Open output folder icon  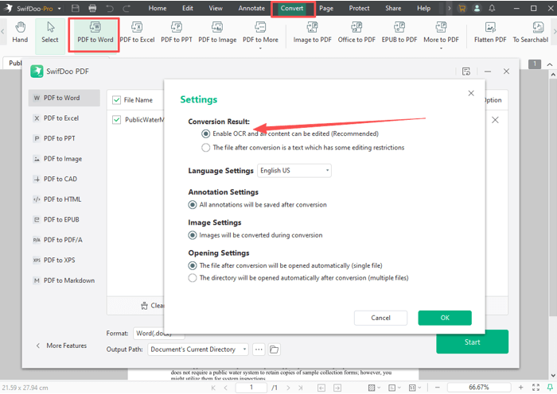point(274,350)
